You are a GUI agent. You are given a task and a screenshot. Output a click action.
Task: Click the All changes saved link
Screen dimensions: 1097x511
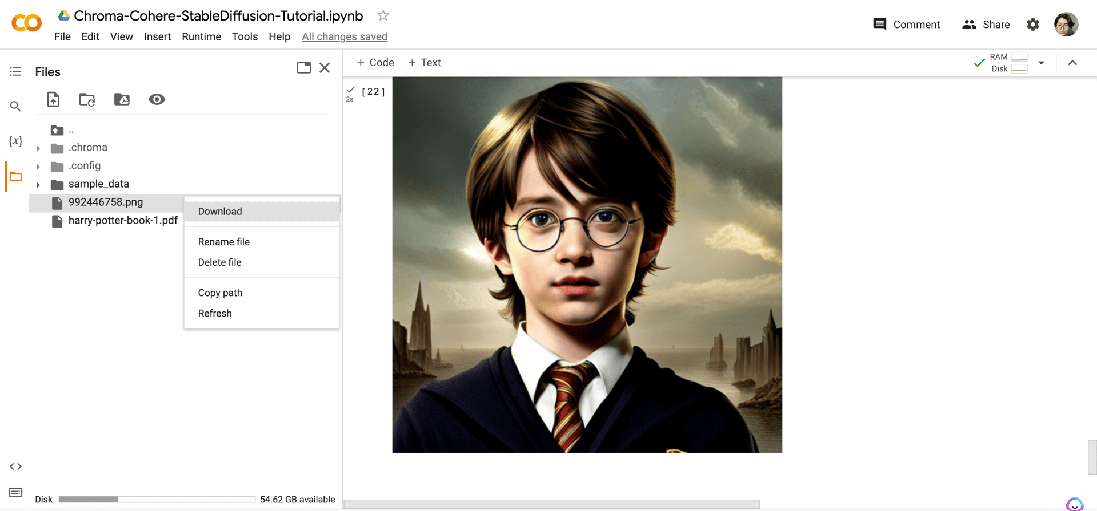[345, 36]
